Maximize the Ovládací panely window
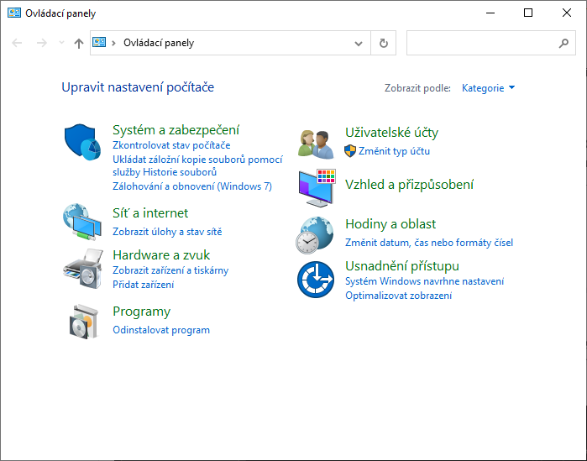The height and width of the screenshot is (461, 587). click(528, 13)
